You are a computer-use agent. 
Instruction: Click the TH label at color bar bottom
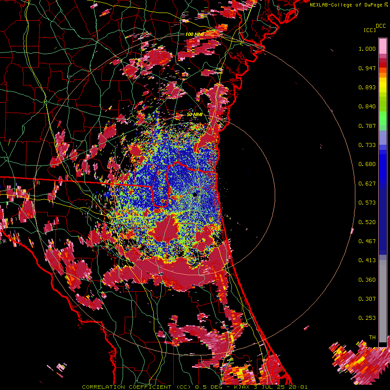372,338
